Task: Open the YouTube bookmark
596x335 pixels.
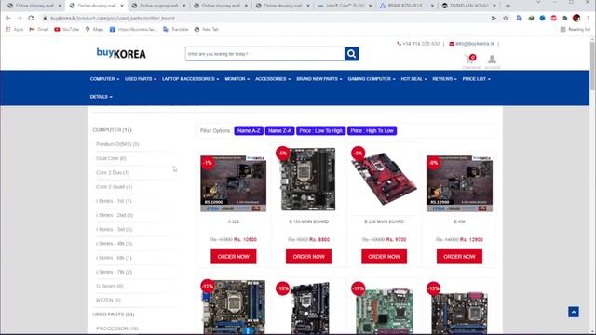Action: click(66, 29)
